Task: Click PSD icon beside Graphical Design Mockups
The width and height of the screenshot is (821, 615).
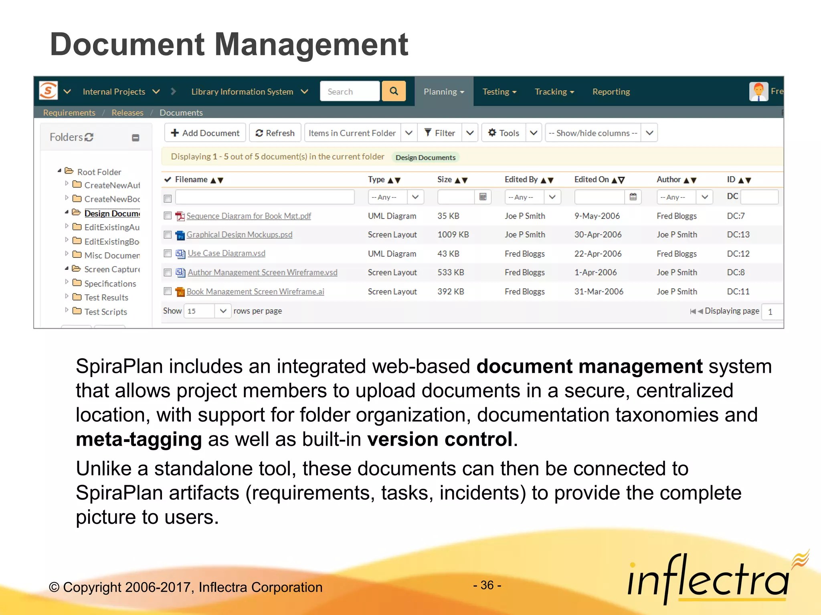Action: pyautogui.click(x=180, y=235)
